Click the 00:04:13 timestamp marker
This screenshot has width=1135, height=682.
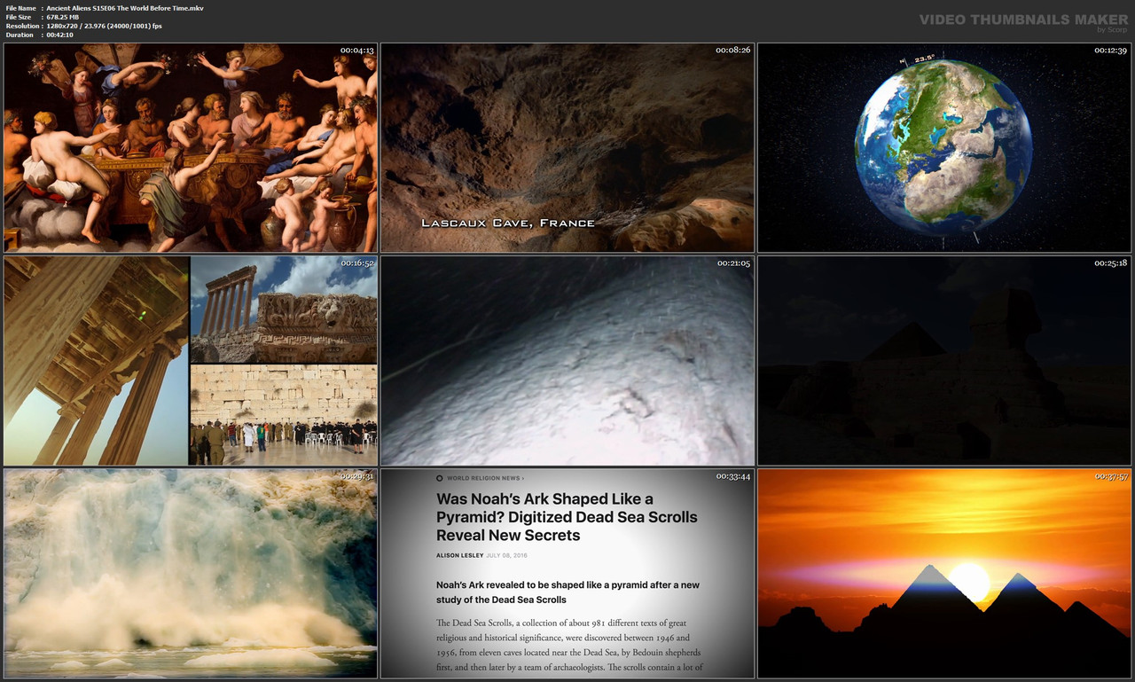356,50
